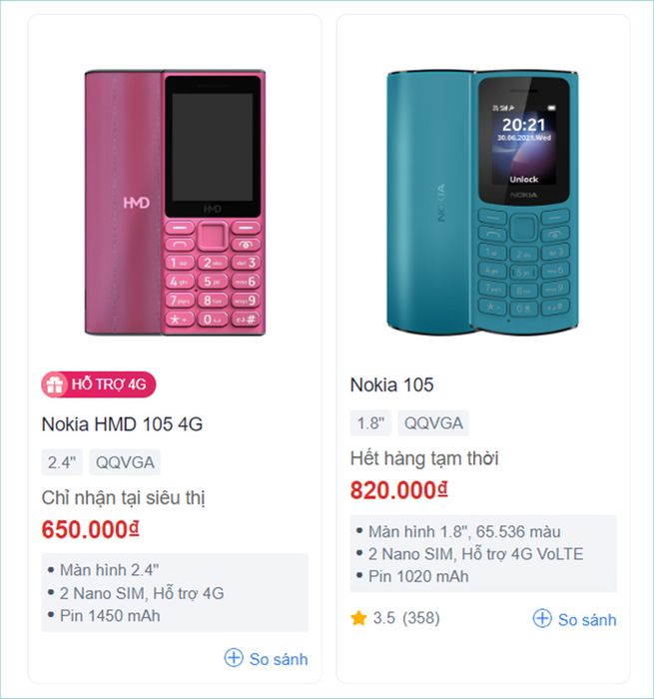Select QQVGA tag under Nokia 105
Viewport: 654px width, 699px height.
[433, 423]
